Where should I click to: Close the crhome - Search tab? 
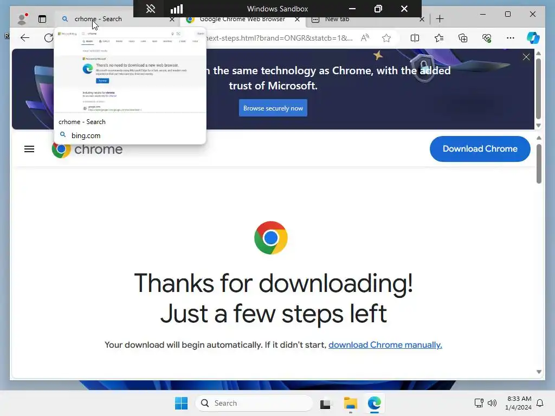(172, 19)
